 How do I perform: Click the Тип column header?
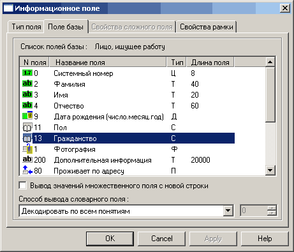[x=177, y=63]
